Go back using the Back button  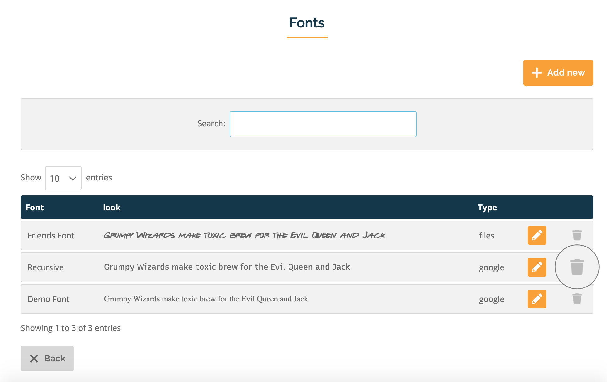[47, 359]
